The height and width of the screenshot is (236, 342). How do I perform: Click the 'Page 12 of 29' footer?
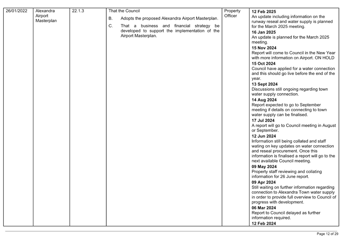click(327, 234)
